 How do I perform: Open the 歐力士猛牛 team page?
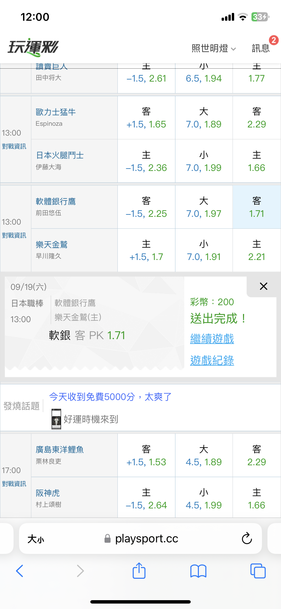tap(56, 112)
